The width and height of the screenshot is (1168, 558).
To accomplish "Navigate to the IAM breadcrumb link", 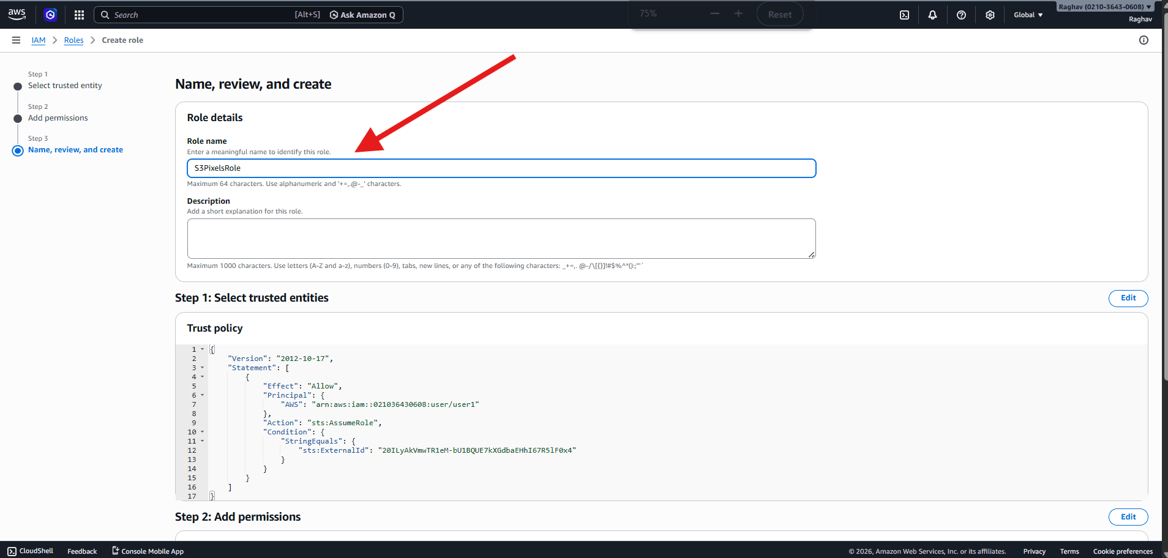I will [x=39, y=40].
